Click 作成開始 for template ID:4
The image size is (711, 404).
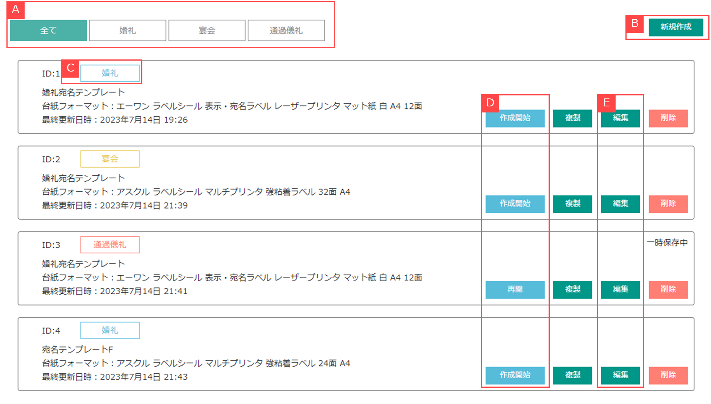point(515,375)
